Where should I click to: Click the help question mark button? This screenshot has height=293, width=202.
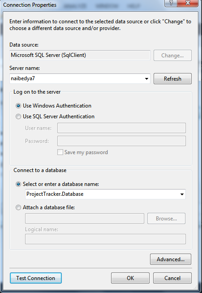[x=171, y=3]
